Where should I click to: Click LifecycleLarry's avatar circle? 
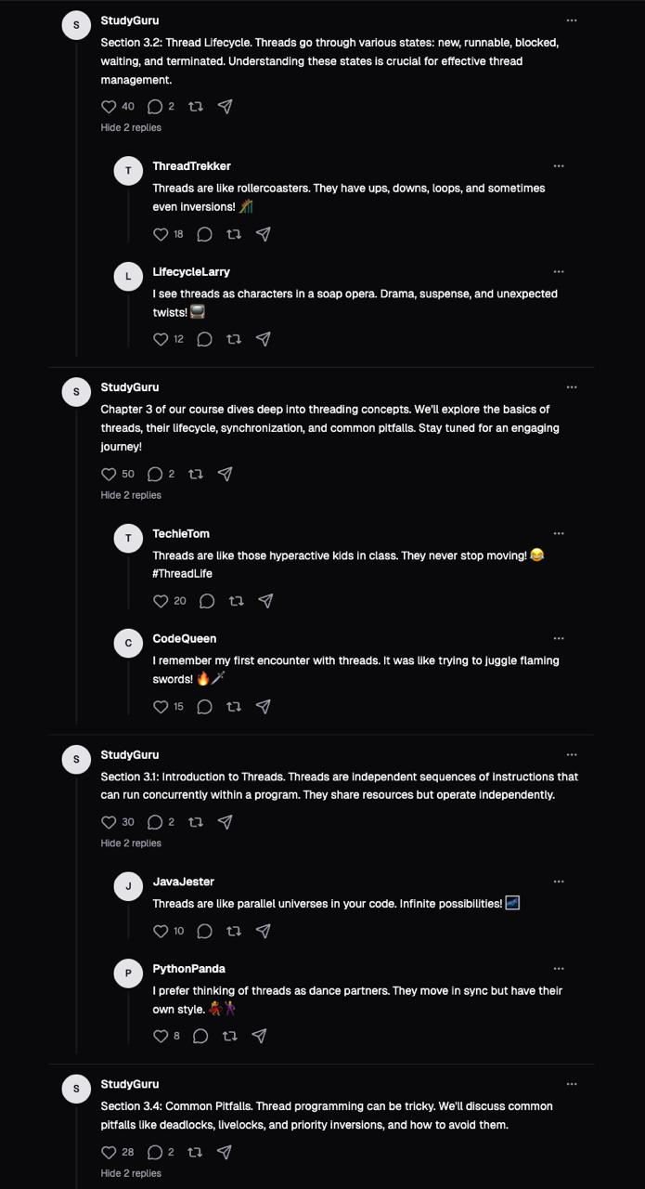128,277
